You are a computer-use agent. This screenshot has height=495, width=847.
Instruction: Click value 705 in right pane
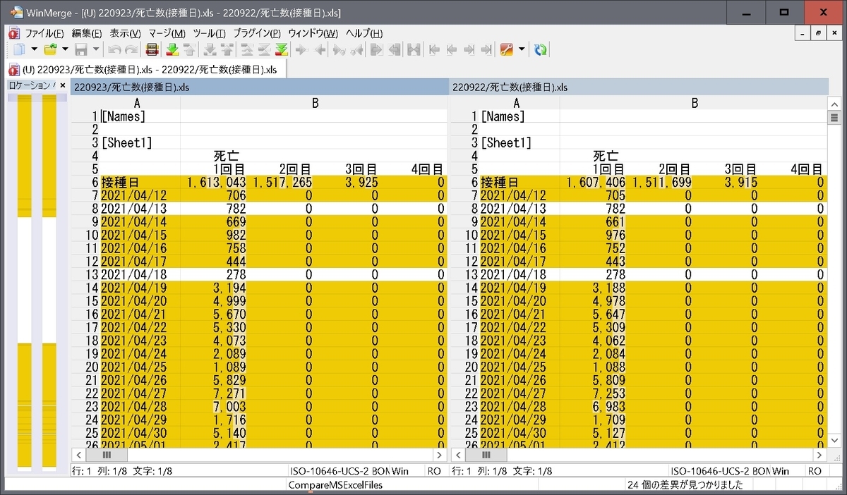(615, 195)
